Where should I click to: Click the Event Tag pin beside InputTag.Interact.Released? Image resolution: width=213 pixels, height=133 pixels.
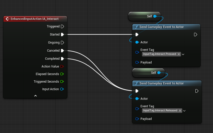pyautogui.click(x=137, y=109)
